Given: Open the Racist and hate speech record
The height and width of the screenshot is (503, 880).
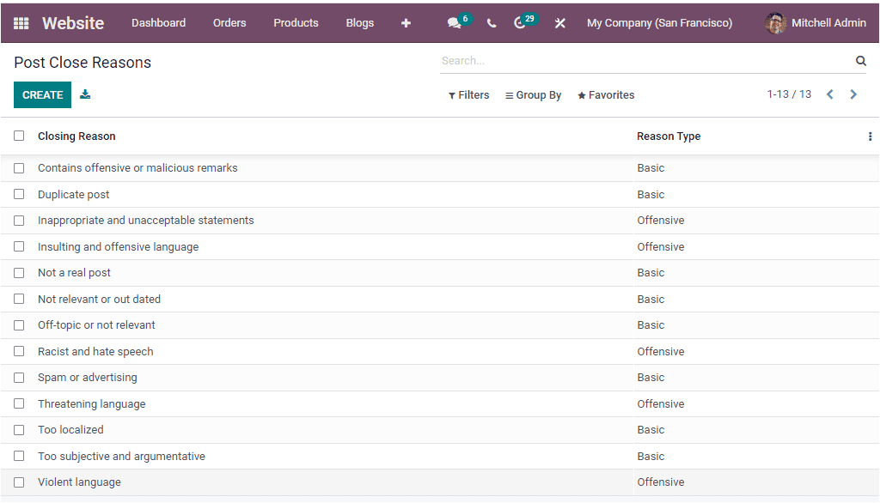Looking at the screenshot, I should (95, 351).
